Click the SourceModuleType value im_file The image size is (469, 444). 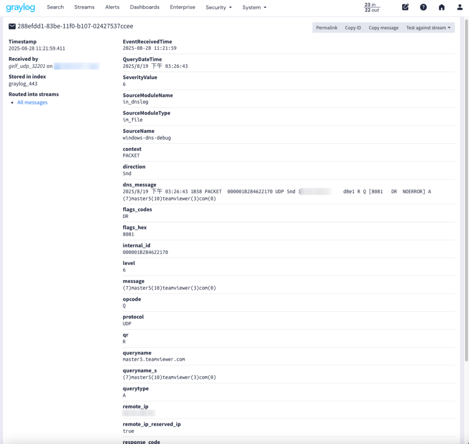point(132,119)
